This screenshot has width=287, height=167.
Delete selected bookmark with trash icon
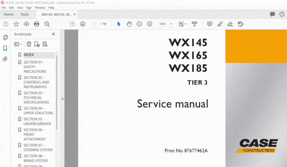[x=29, y=44]
